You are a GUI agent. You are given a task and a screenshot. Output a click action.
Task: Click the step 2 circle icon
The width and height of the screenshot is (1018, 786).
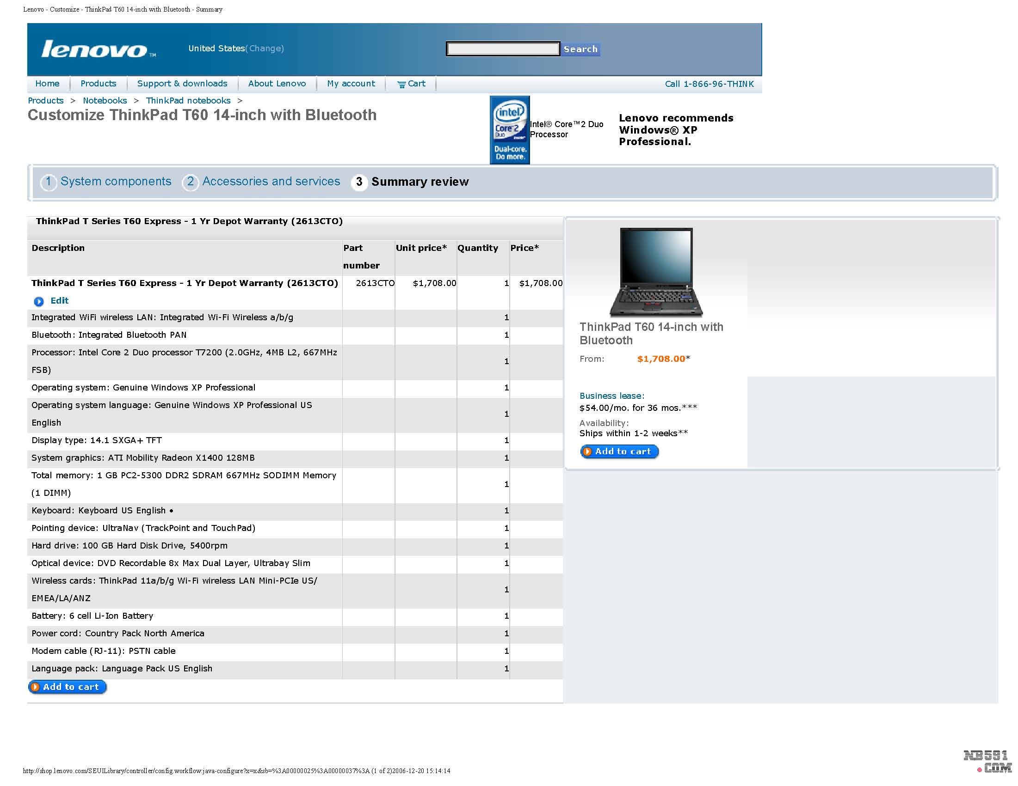point(190,182)
